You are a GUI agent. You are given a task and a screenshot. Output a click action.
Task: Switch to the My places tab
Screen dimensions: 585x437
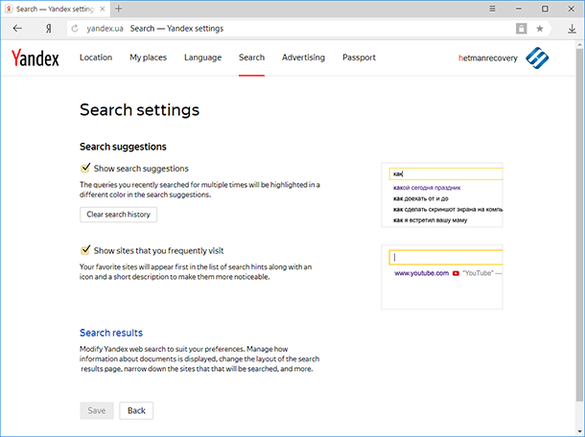tap(148, 57)
